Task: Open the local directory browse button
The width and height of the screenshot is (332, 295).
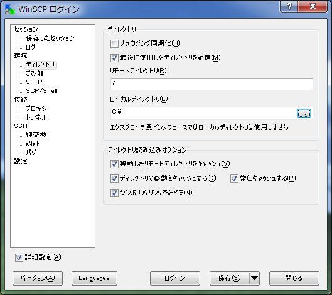Action: pos(304,114)
